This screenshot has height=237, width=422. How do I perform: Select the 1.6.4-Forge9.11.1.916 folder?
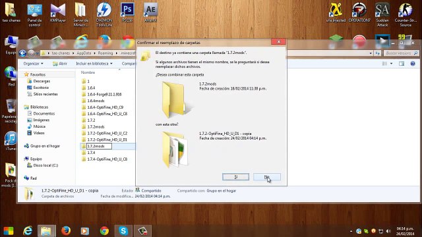[104, 94]
